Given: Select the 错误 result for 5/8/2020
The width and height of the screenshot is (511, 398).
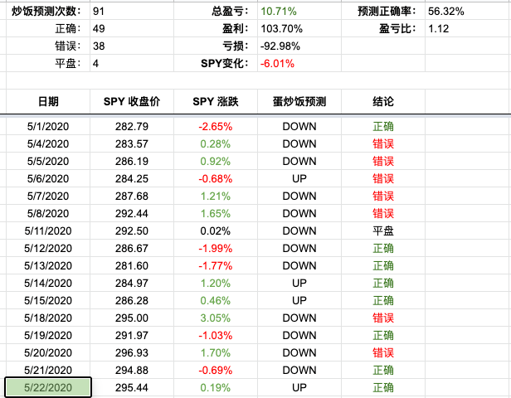Looking at the screenshot, I should pos(383,213).
